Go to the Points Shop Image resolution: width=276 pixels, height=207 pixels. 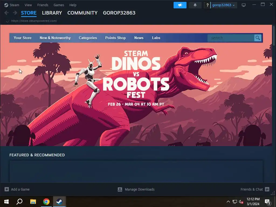[x=115, y=38]
